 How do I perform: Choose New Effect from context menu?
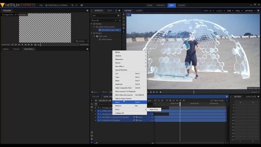130,66
